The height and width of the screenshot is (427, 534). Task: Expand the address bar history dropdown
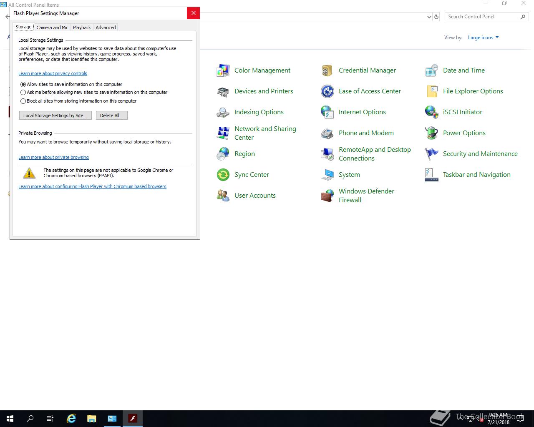[x=429, y=17]
